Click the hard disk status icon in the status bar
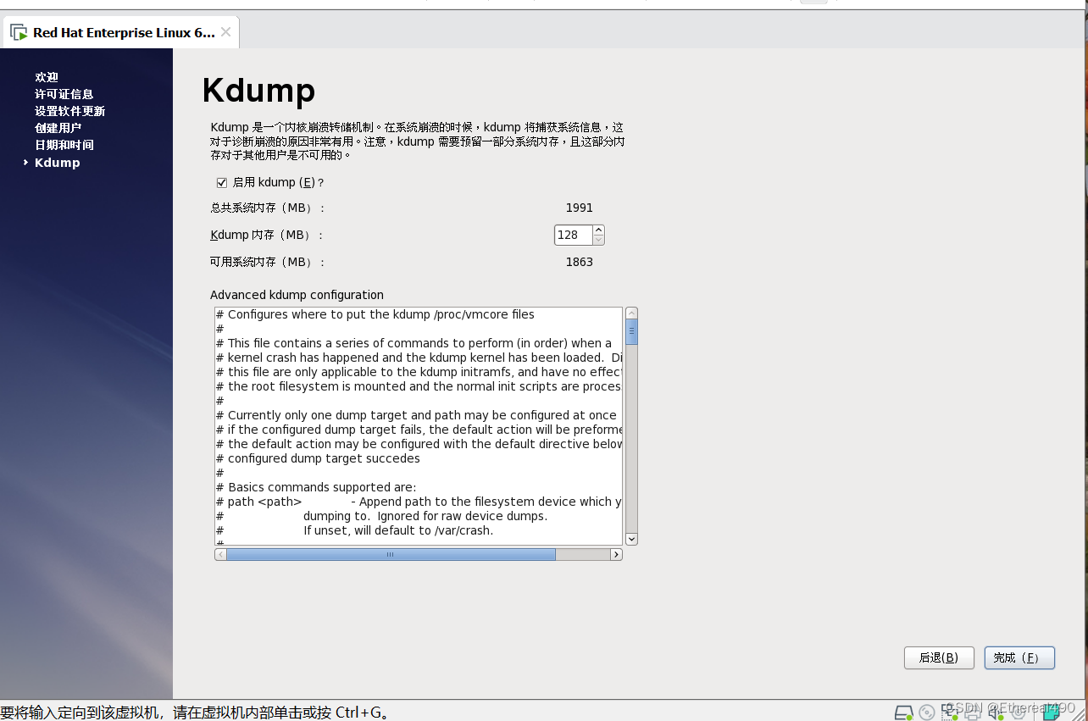 [903, 713]
